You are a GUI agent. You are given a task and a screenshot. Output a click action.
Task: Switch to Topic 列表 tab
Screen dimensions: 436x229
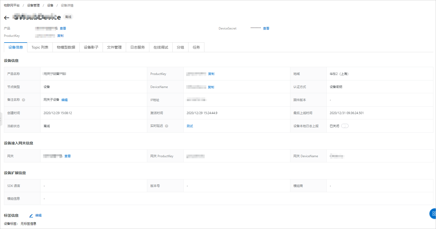click(x=40, y=47)
